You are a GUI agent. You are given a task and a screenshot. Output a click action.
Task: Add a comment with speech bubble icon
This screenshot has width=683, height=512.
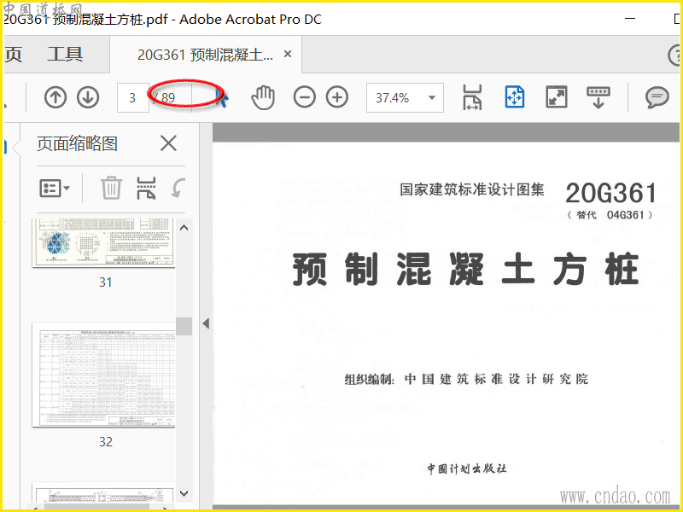pyautogui.click(x=657, y=97)
